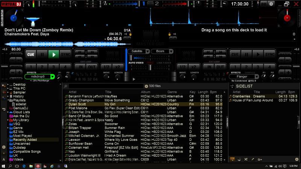The image size is (301, 169).
Task: Expand the My Library tree node
Action: tap(8, 120)
